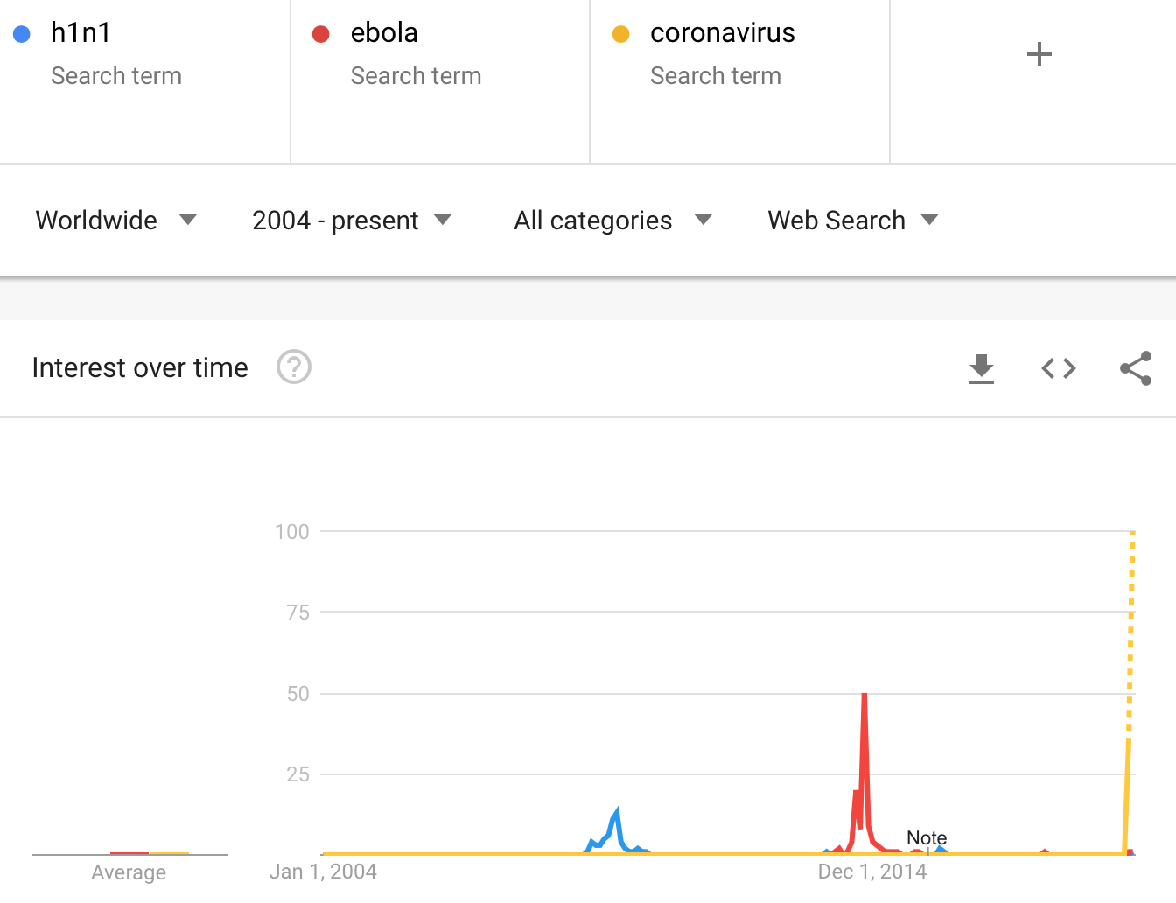
Task: Expand the All categories dropdown
Action: [613, 220]
